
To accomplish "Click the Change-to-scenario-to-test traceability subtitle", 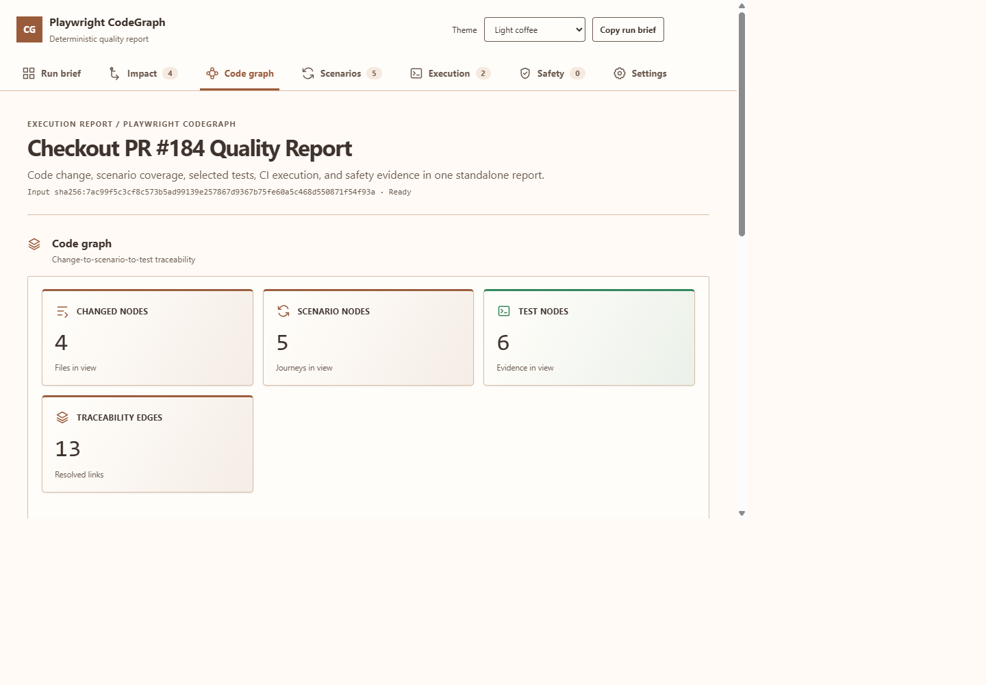I will (x=123, y=260).
